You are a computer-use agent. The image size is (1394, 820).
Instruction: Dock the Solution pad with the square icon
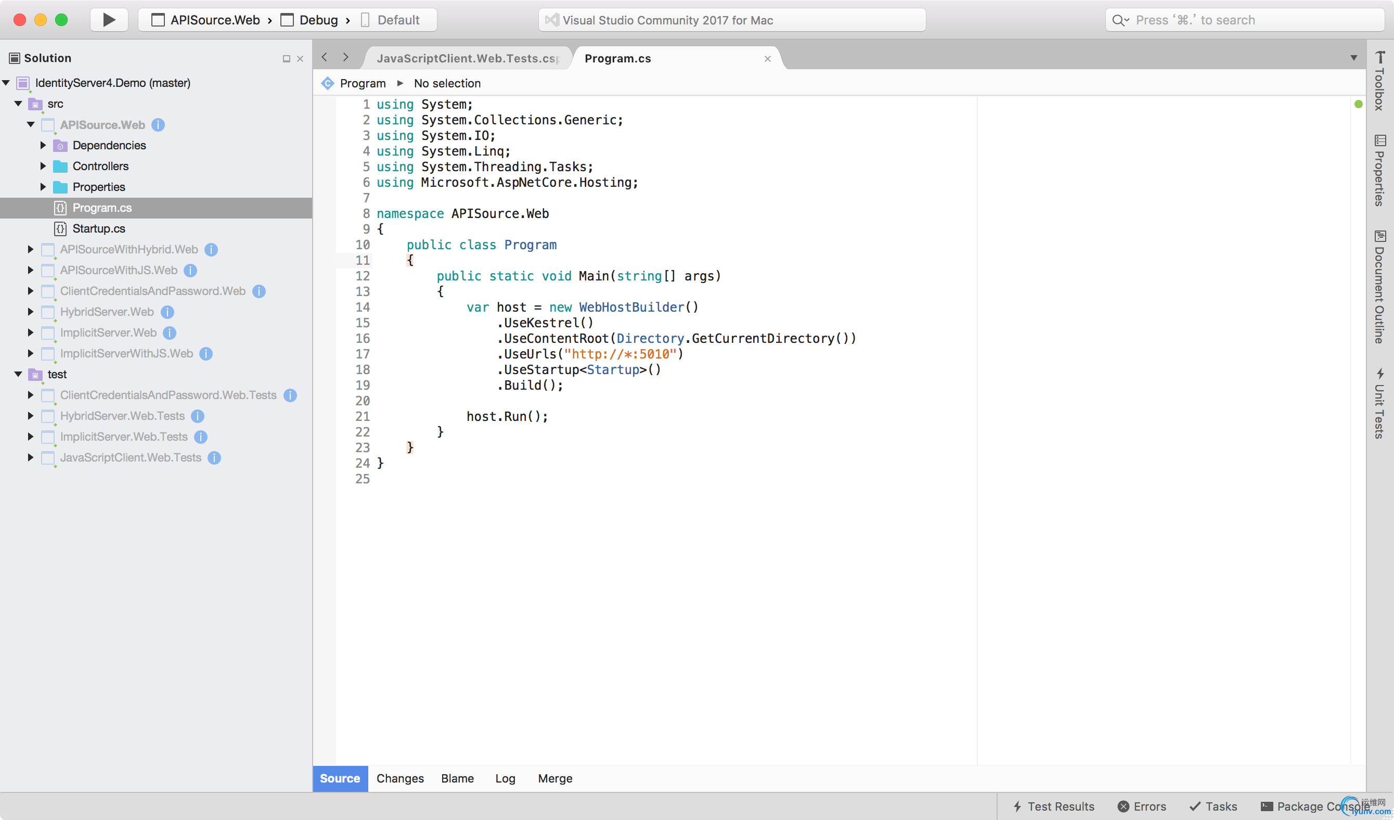point(286,59)
